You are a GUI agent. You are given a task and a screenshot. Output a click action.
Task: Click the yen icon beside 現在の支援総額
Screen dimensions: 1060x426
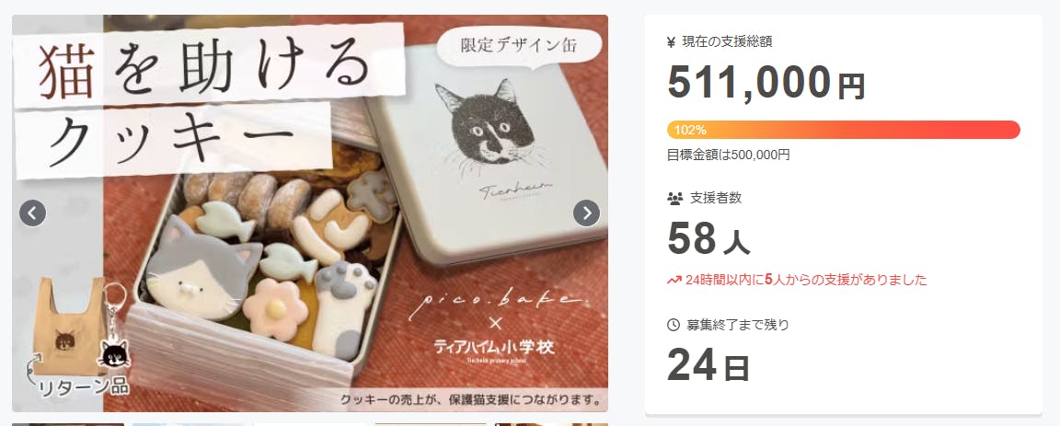tap(672, 42)
